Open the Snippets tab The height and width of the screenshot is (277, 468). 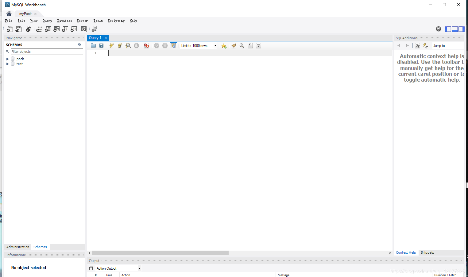pyautogui.click(x=427, y=252)
